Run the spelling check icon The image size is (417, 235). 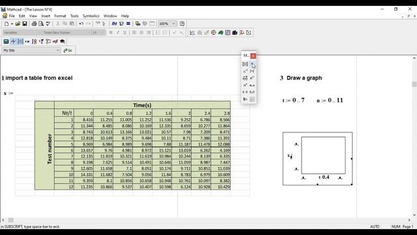(48, 23)
